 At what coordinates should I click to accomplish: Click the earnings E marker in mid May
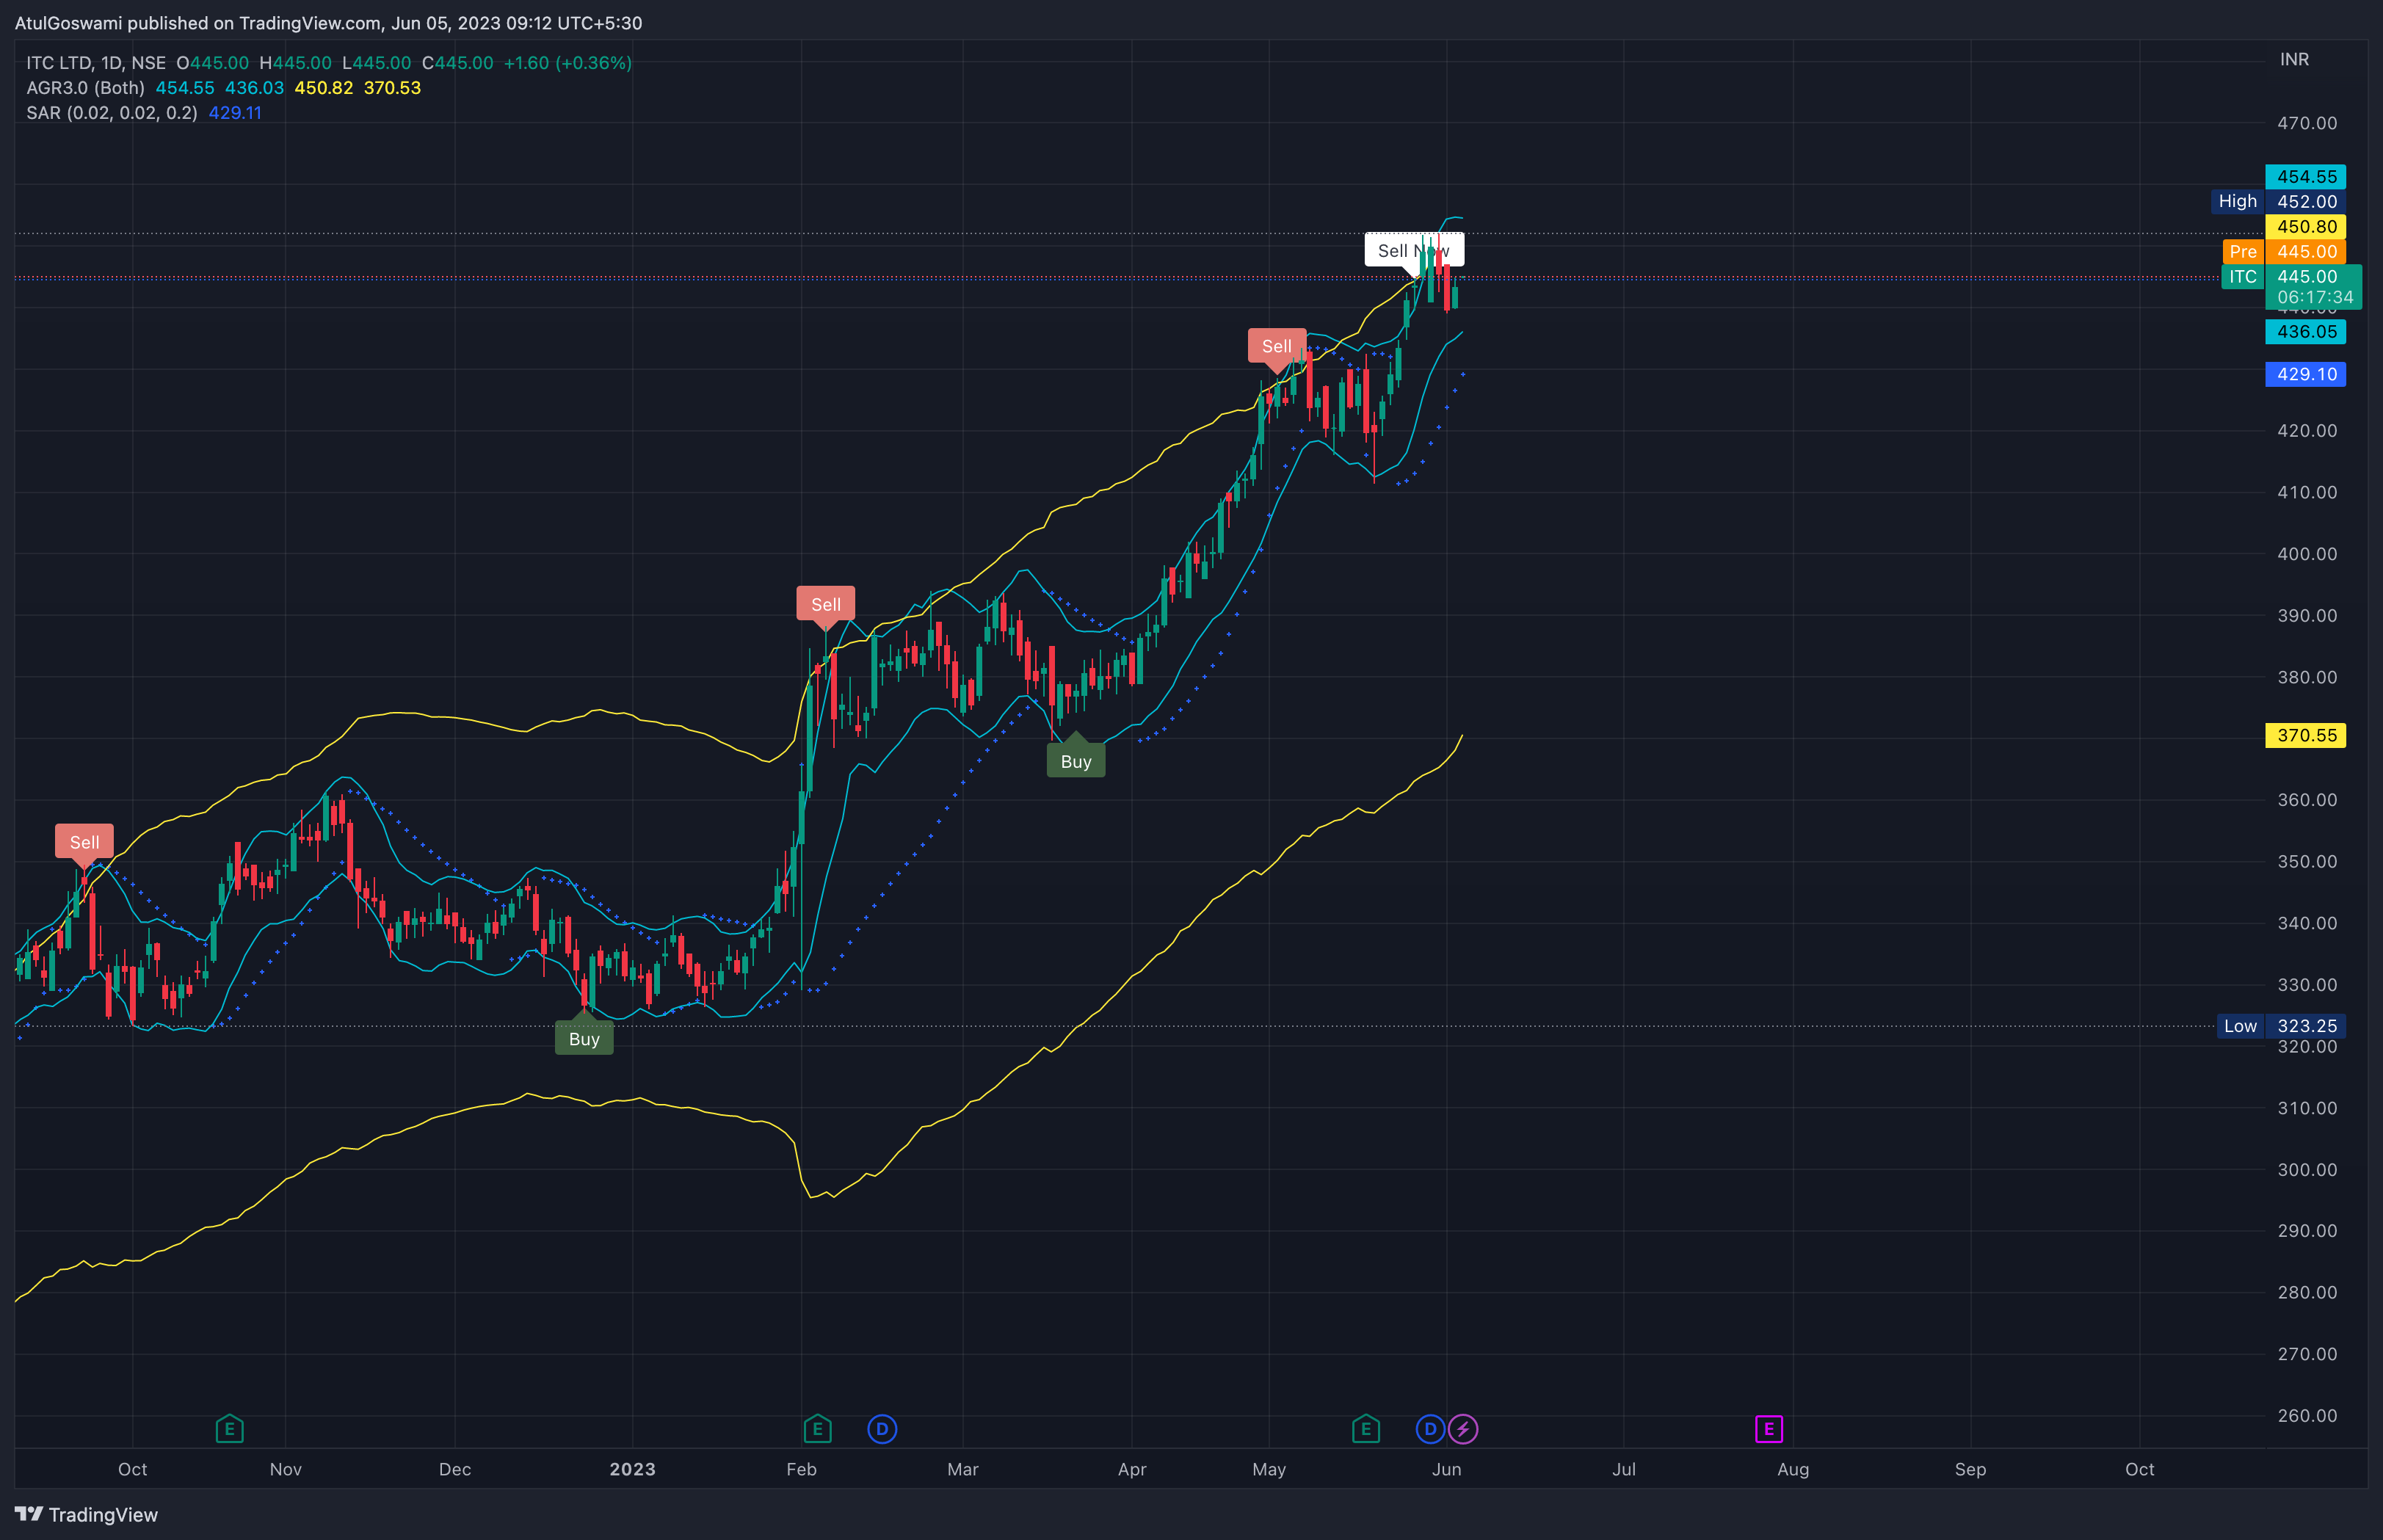pyautogui.click(x=1365, y=1429)
